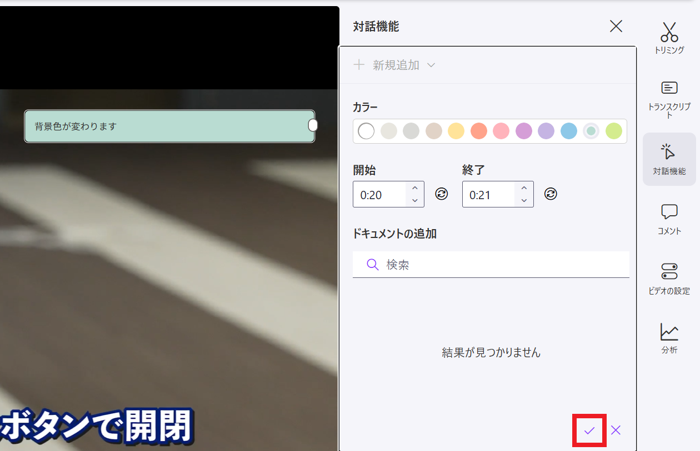Open the コメント panel
The height and width of the screenshot is (451, 700).
coord(669,216)
